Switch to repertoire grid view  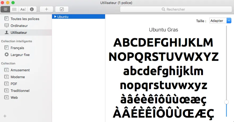(14, 9)
